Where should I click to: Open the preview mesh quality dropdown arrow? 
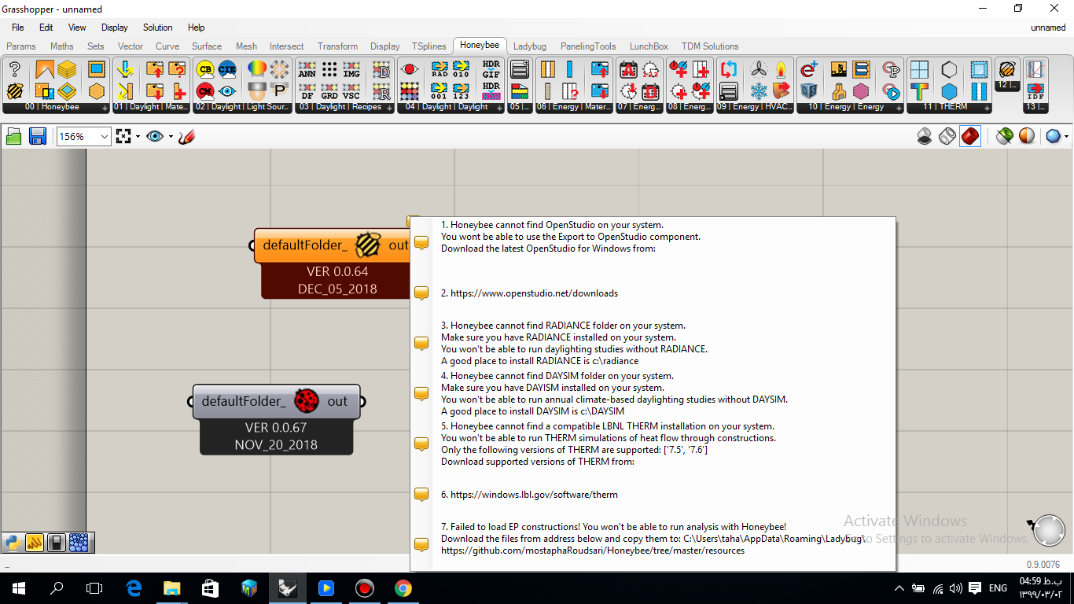1066,137
